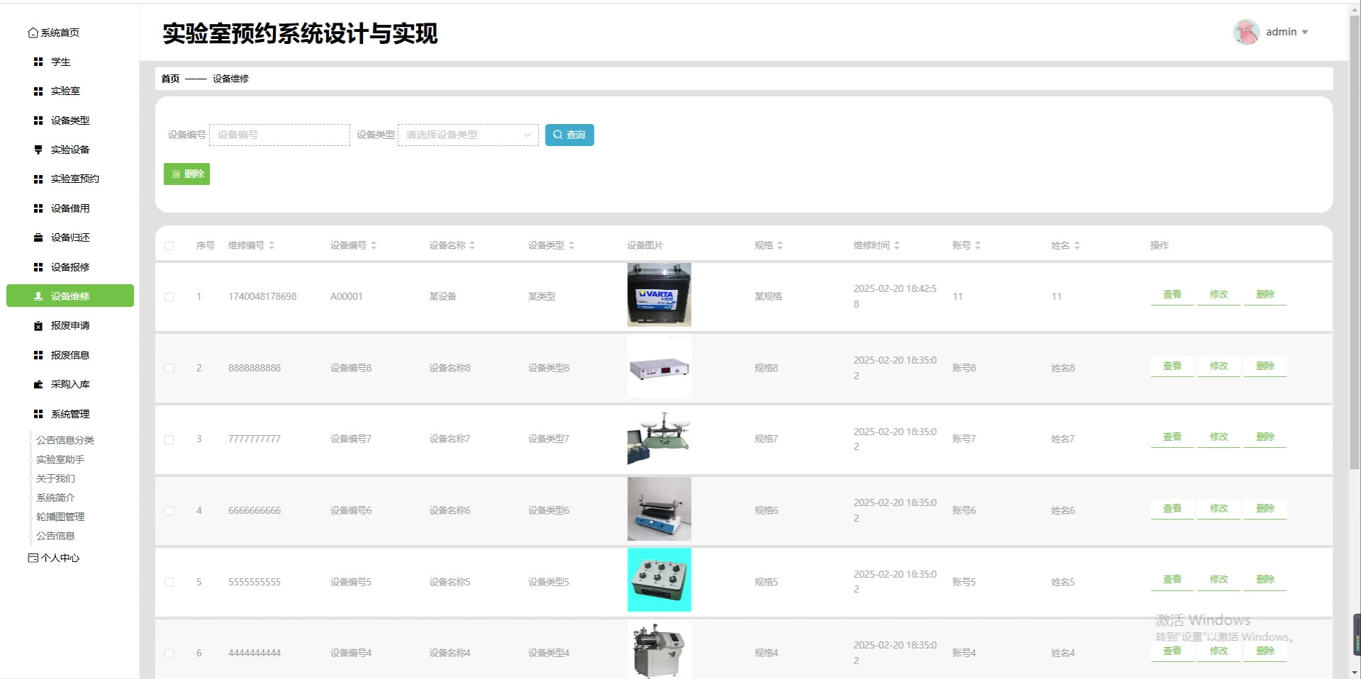The height and width of the screenshot is (679, 1361).
Task: Open the 设备类型 dropdown filter
Action: point(468,135)
